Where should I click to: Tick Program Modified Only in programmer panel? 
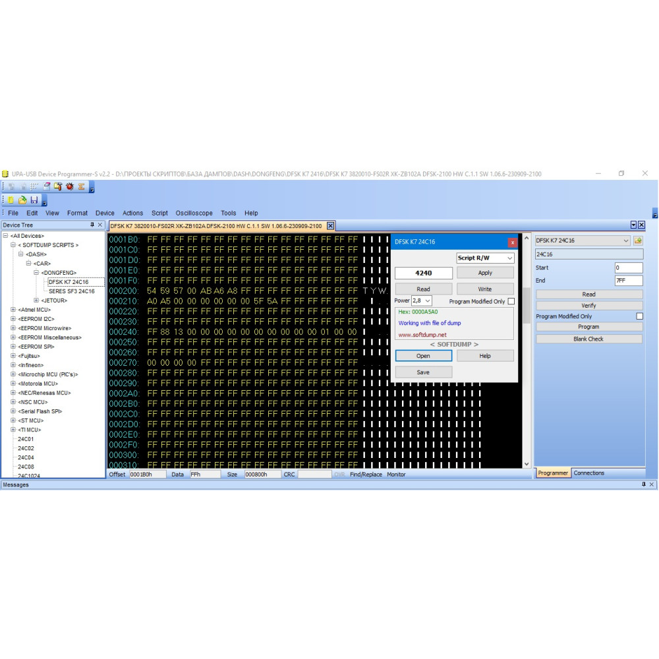639,316
